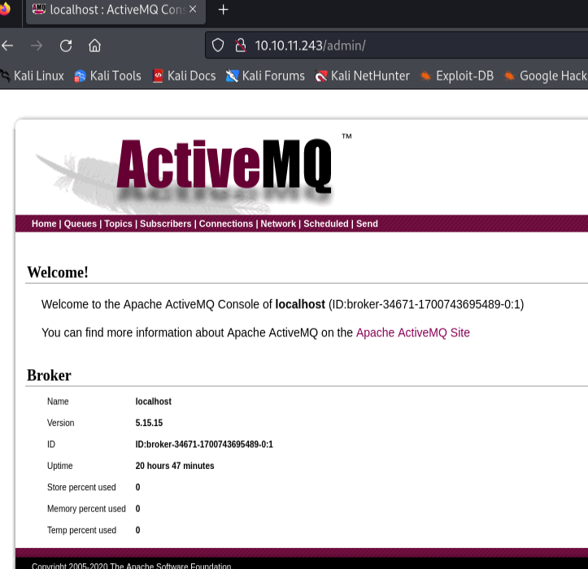Click the shield tracking protection icon

point(218,46)
